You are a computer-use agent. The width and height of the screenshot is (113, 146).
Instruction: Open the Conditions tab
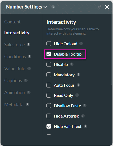point(15,57)
